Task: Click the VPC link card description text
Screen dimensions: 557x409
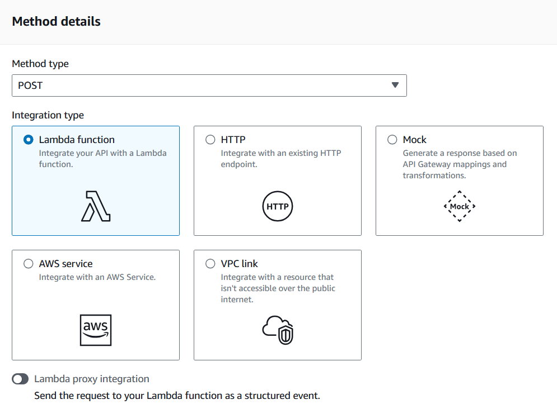Action: 278,288
